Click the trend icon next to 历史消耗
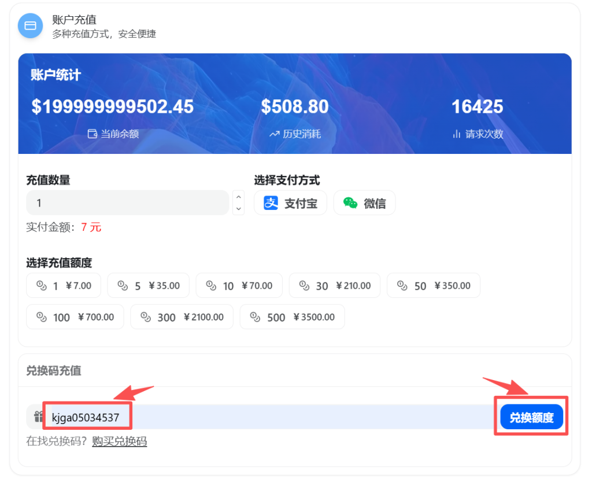 (274, 134)
